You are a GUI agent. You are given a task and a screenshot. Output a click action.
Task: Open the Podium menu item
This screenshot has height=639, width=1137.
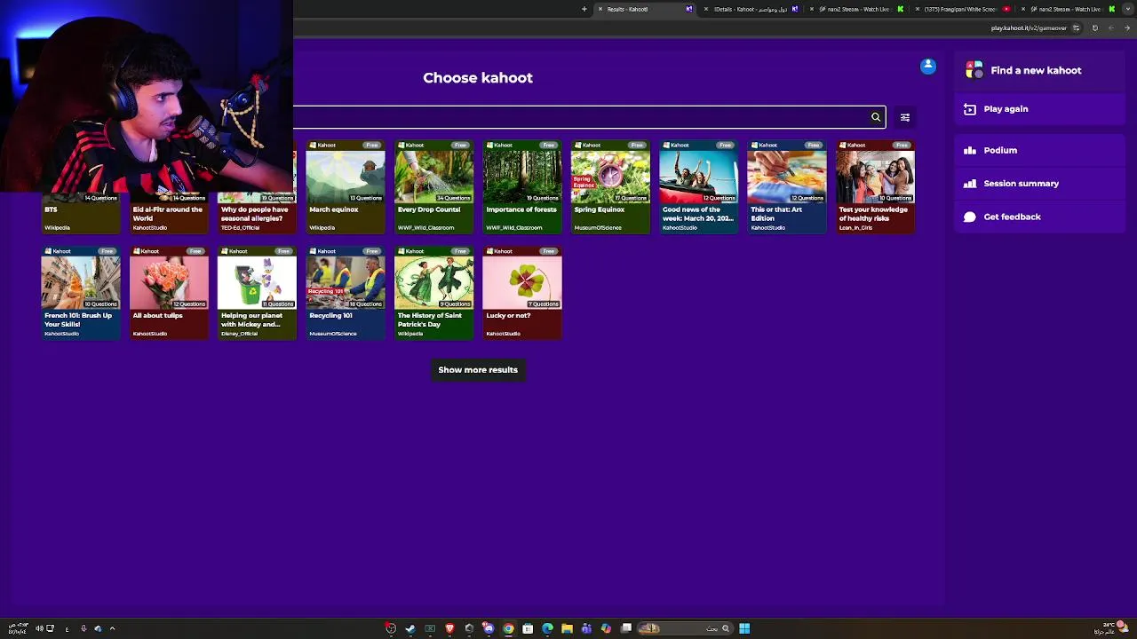[x=1040, y=151]
